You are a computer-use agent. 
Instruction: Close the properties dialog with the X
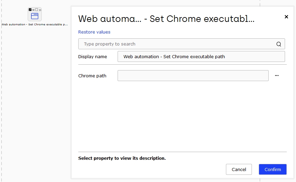(286, 17)
